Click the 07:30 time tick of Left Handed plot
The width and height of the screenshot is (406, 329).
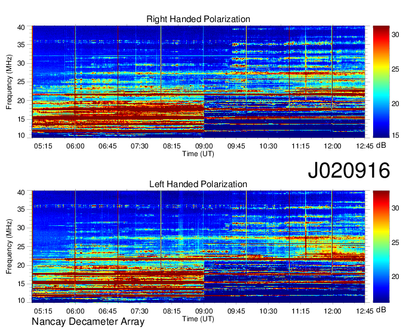(140, 311)
